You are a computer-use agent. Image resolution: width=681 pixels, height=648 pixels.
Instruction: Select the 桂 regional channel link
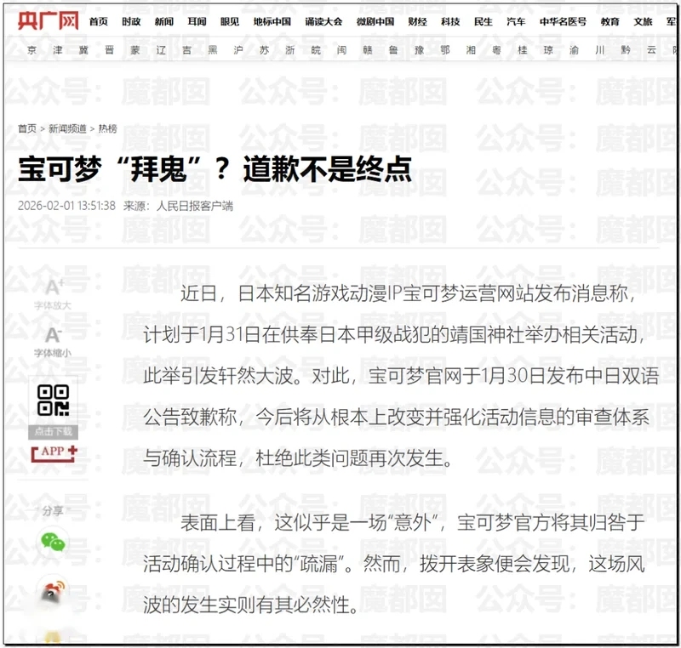click(523, 50)
